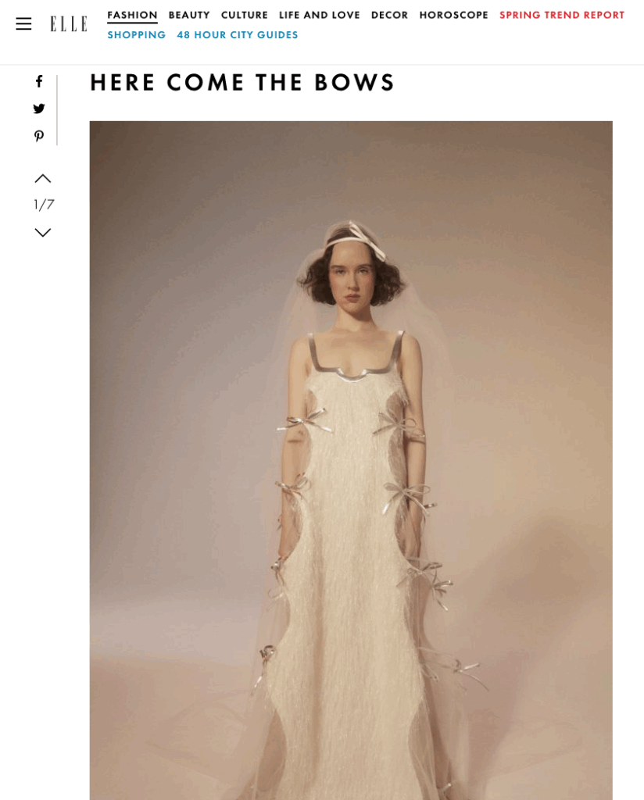Advance to next slide with down chevron
This screenshot has width=644, height=800.
click(43, 232)
